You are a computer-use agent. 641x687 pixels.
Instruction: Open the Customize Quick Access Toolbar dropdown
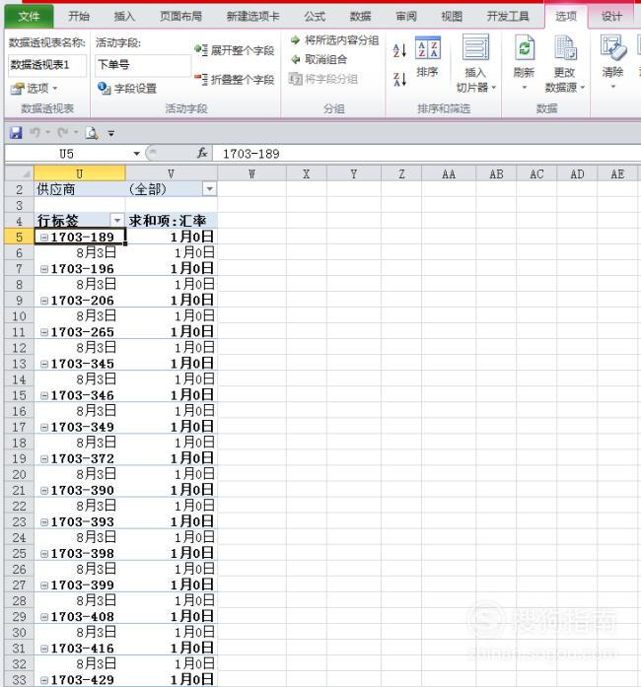[111, 133]
